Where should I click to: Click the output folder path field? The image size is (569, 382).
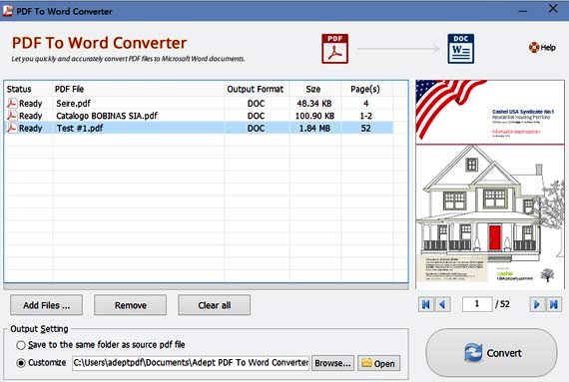click(x=191, y=363)
